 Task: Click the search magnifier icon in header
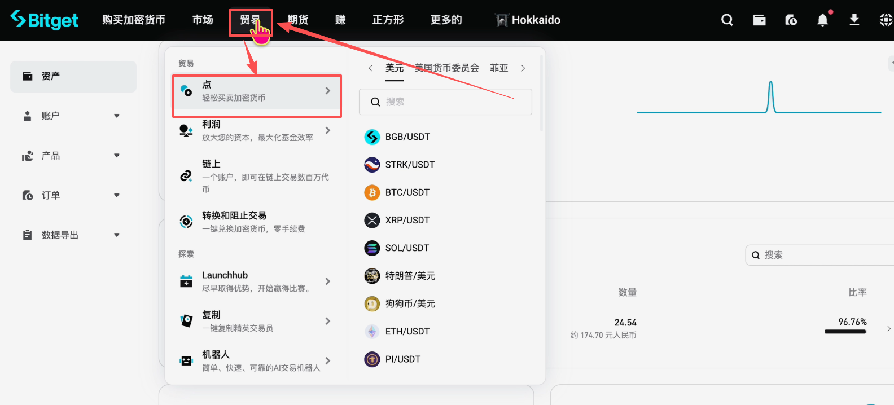click(x=727, y=20)
